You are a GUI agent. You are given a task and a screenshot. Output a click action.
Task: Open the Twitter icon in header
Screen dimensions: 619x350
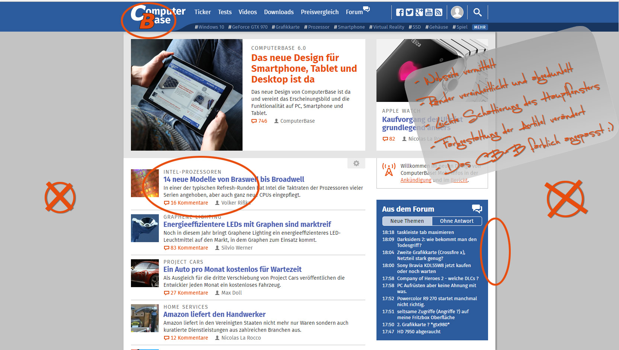410,12
